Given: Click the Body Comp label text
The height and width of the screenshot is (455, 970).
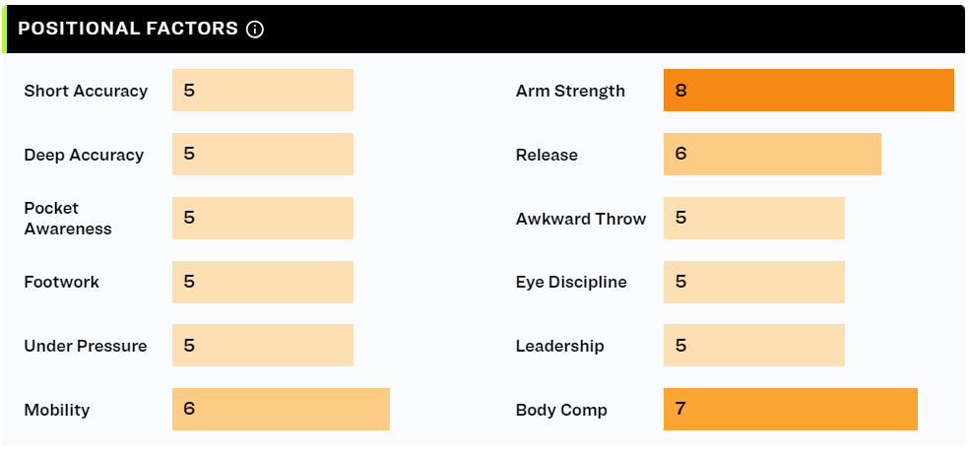Looking at the screenshot, I should tap(561, 410).
